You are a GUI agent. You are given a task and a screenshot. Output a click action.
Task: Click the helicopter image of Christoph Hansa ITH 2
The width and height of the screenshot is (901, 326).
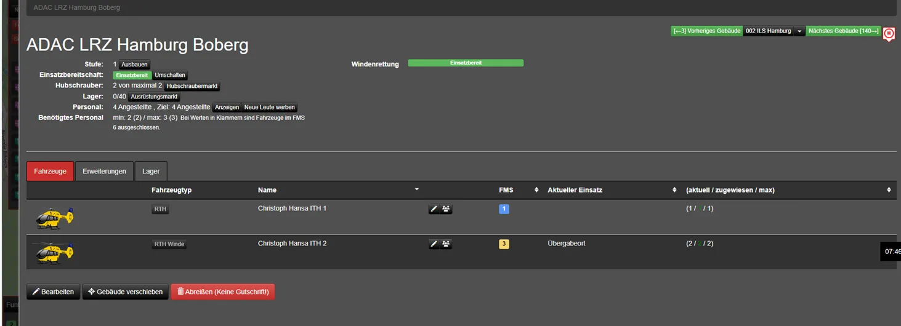coord(54,252)
